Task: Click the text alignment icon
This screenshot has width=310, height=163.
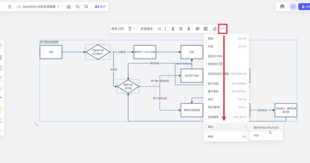Action: pos(181,29)
